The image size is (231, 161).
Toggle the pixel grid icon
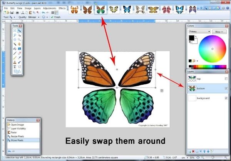[53, 13]
